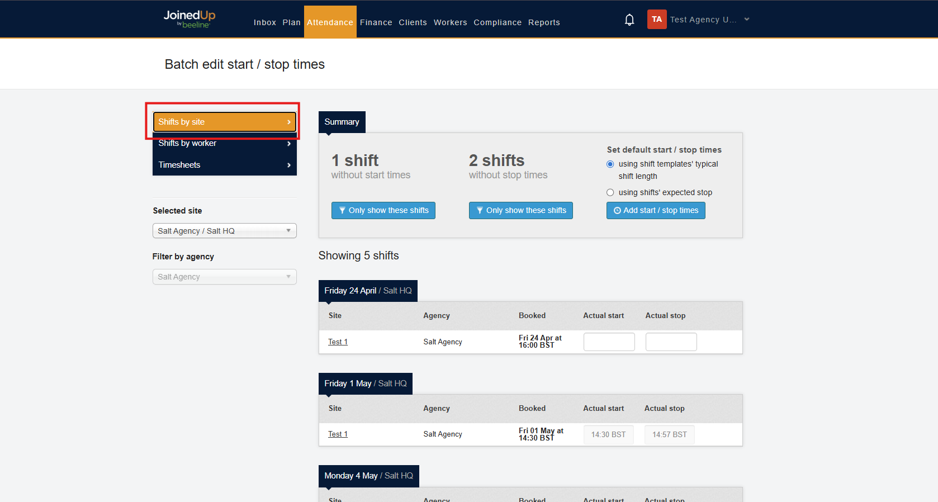Select Shifts by worker in sidebar
The height and width of the screenshot is (502, 938).
click(225, 143)
